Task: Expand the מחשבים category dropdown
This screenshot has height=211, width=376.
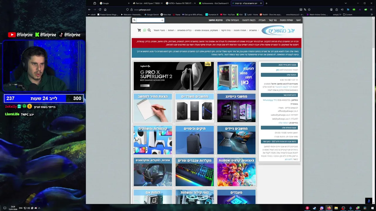Action: pyautogui.click(x=253, y=30)
